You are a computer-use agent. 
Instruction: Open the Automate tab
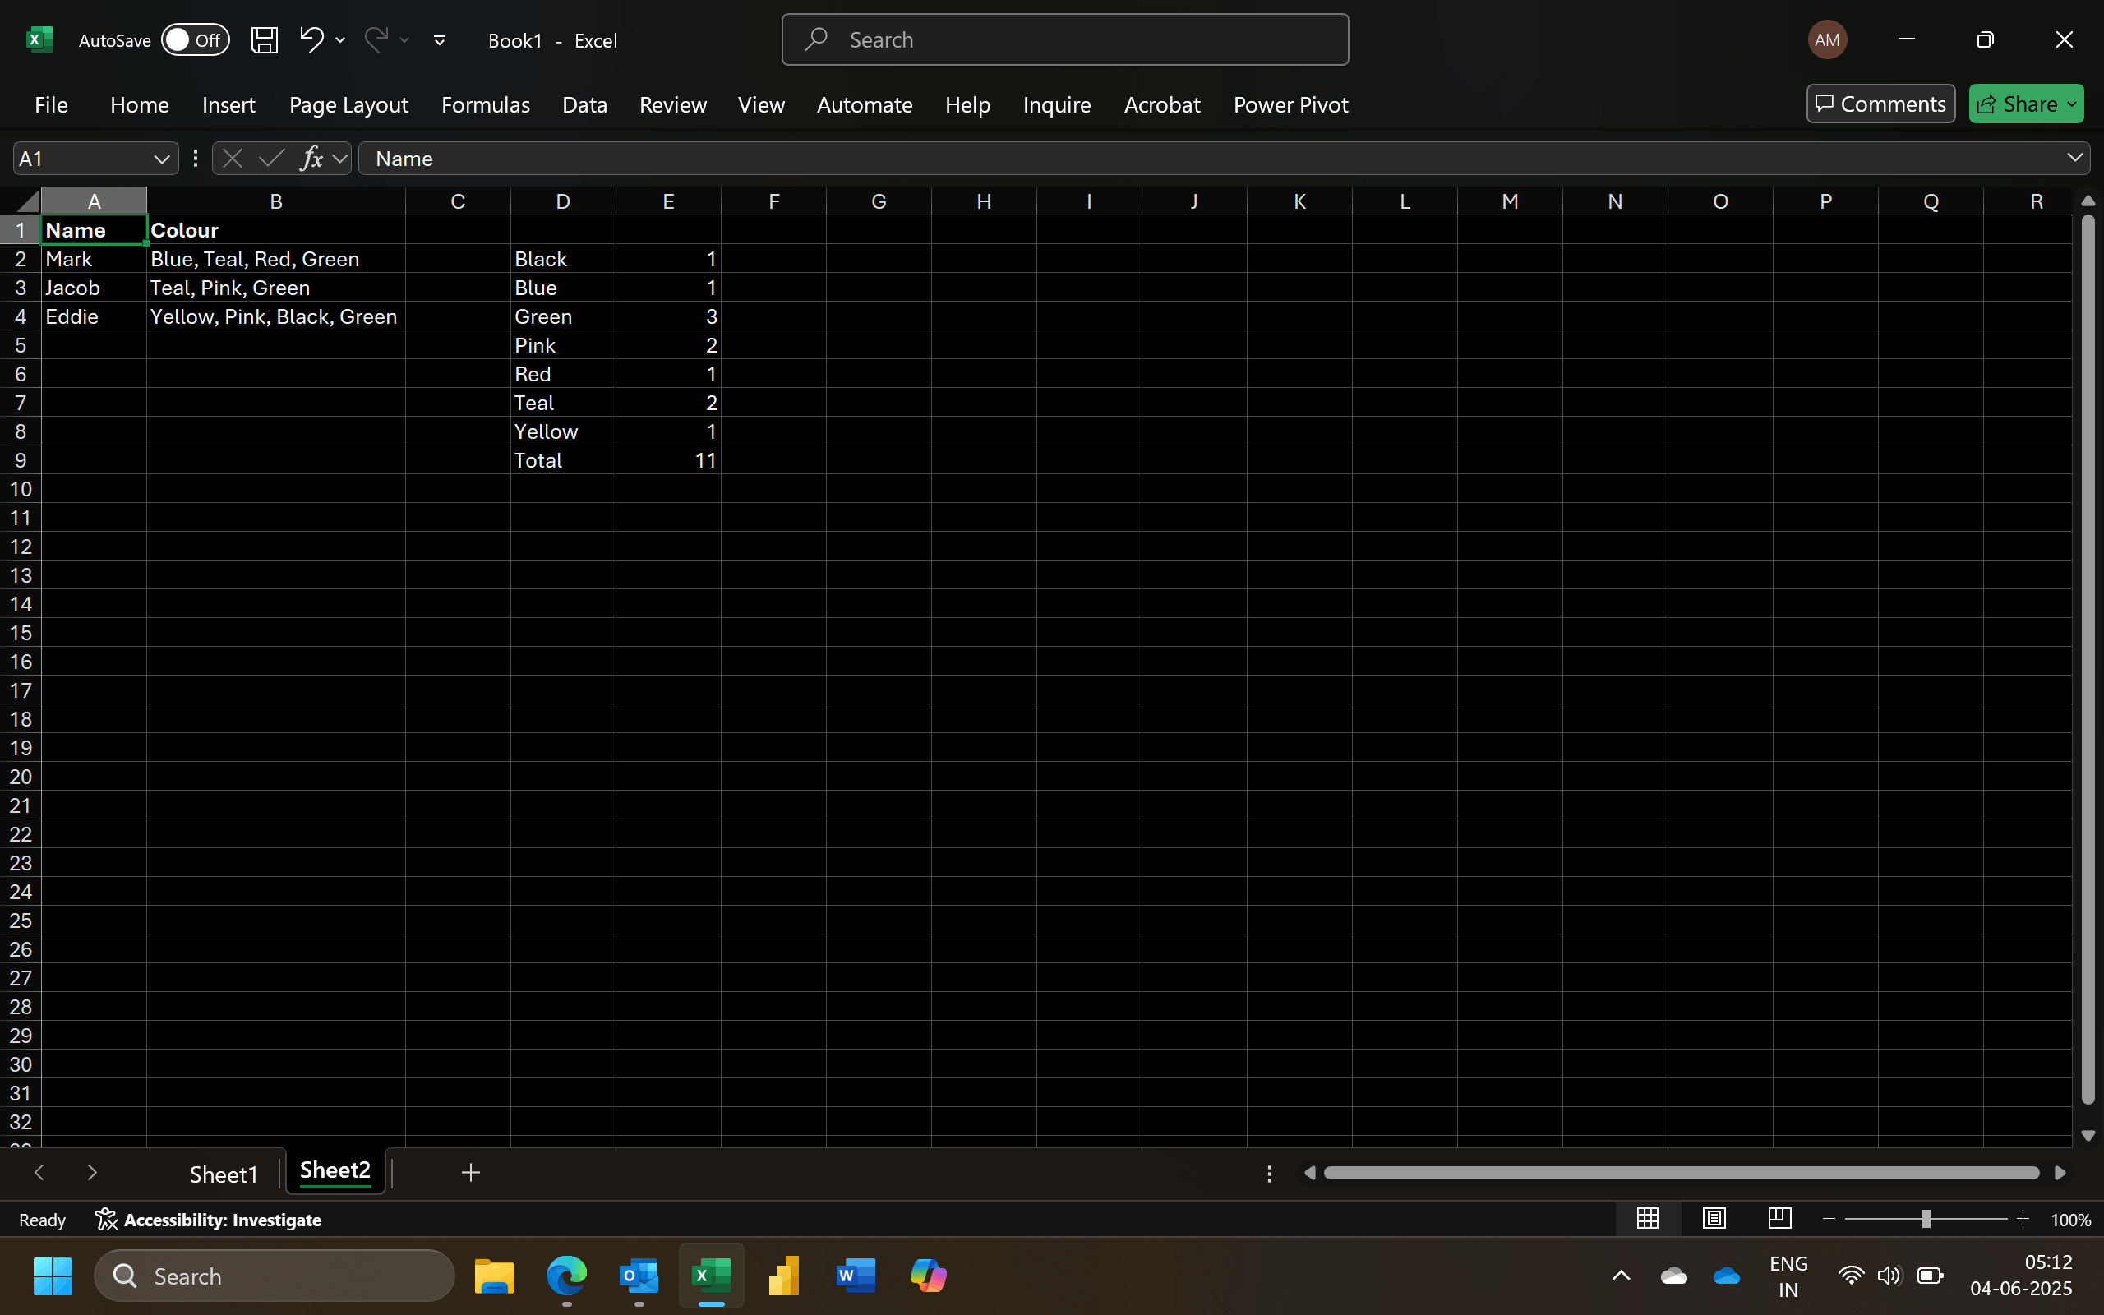pyautogui.click(x=865, y=104)
